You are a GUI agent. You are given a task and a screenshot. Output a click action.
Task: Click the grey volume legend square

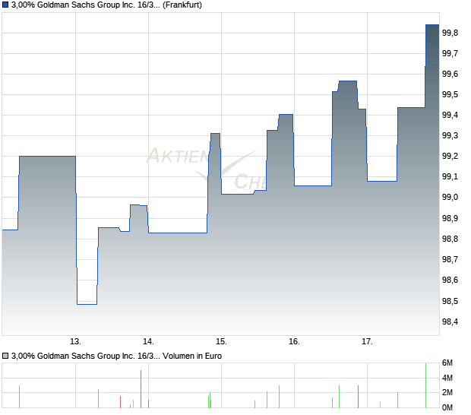(5, 356)
